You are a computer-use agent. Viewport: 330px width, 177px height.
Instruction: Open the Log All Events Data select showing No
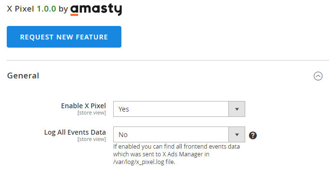[179, 134]
